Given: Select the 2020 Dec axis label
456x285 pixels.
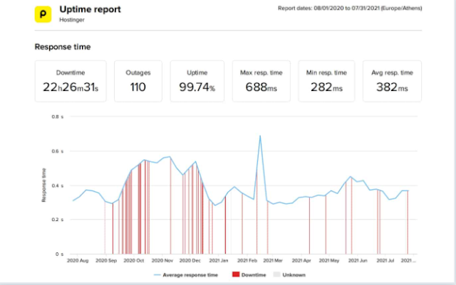Looking at the screenshot, I should tap(190, 261).
